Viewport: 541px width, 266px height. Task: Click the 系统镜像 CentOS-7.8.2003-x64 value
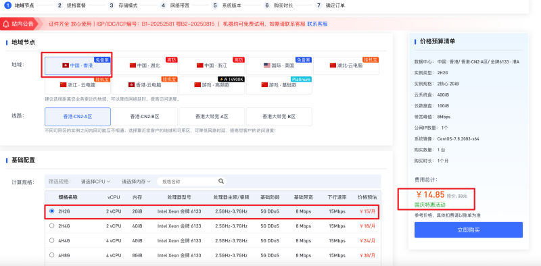tap(458, 139)
